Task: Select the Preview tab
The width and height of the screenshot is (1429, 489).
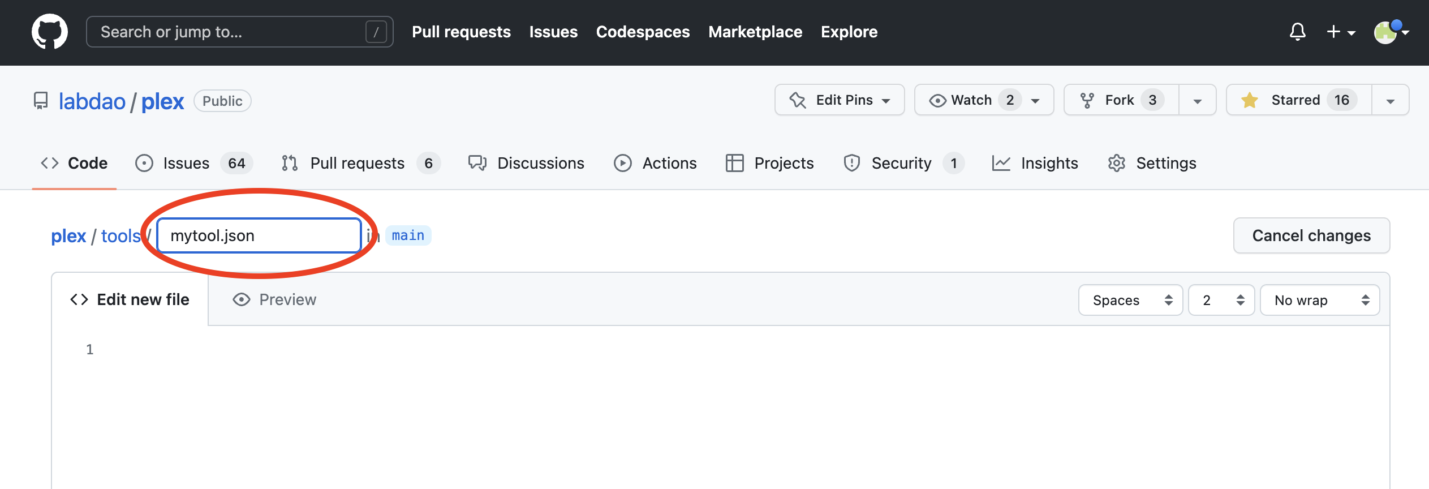Action: click(274, 299)
